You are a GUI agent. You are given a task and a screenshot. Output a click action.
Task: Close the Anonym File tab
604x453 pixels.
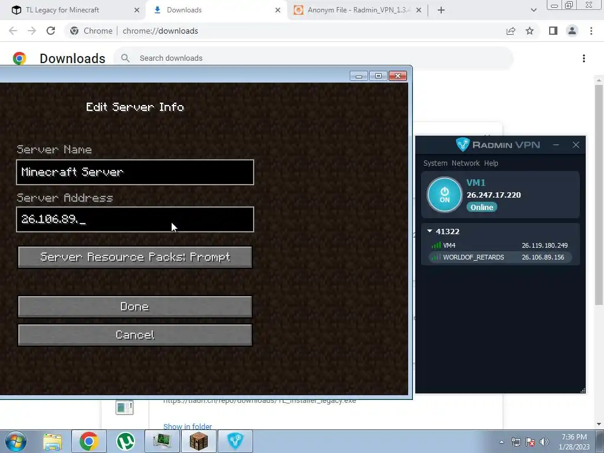click(419, 10)
